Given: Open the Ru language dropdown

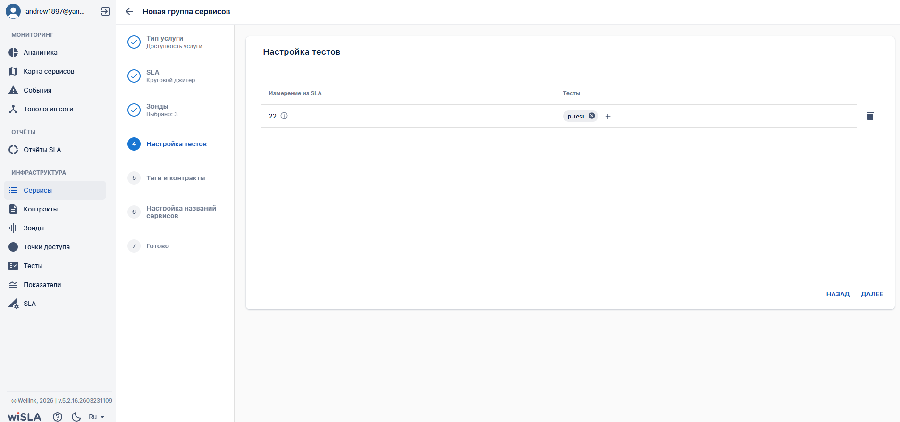Looking at the screenshot, I should (x=96, y=417).
